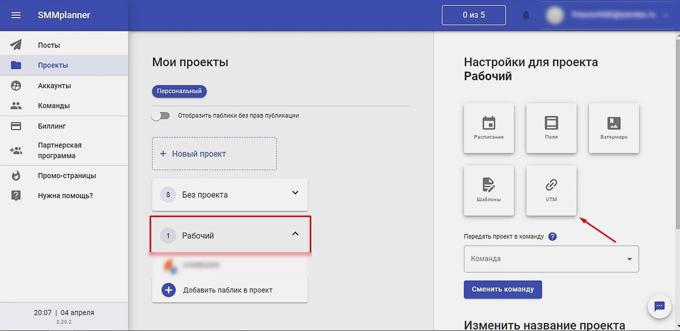680x331 pixels.
Task: Click the Сменить команду button
Action: (502, 290)
